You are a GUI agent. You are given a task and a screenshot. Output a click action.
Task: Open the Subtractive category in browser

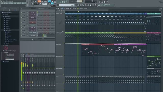click(x=10, y=42)
